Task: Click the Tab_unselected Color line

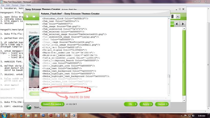Action: [x=65, y=29]
